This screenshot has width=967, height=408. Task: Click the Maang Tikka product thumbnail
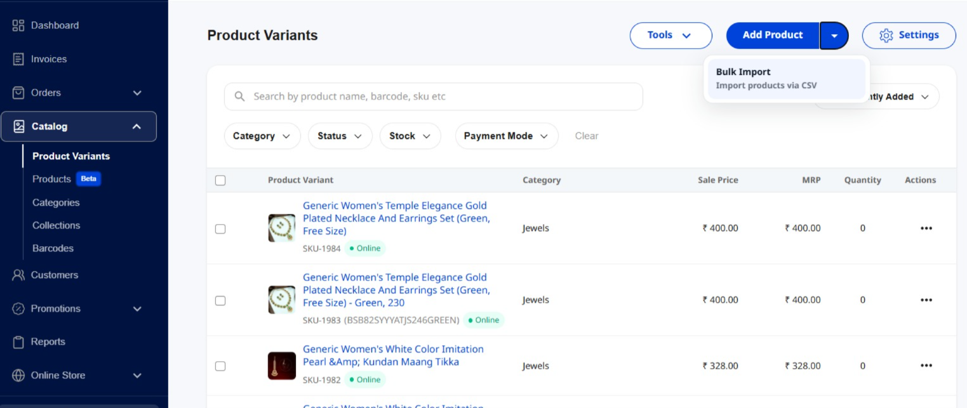pos(282,366)
